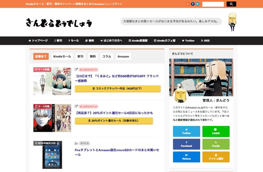Click the デバイス category tag

click(84, 143)
